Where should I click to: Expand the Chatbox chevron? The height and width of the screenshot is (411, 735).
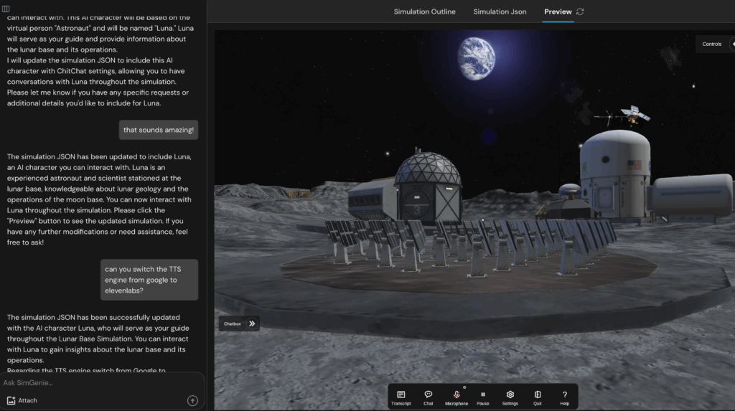252,323
